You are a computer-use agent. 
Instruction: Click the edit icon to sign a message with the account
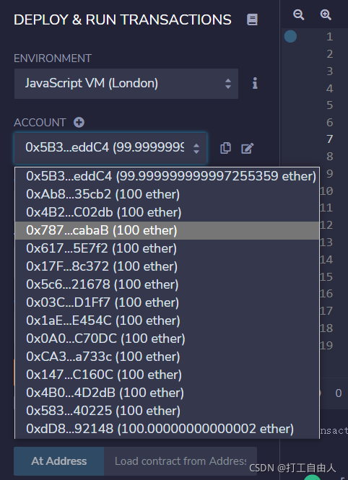[248, 148]
